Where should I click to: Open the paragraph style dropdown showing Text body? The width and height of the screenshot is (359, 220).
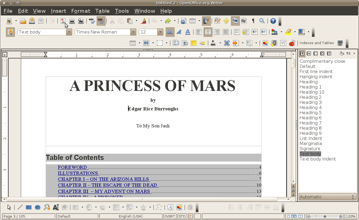(x=69, y=32)
